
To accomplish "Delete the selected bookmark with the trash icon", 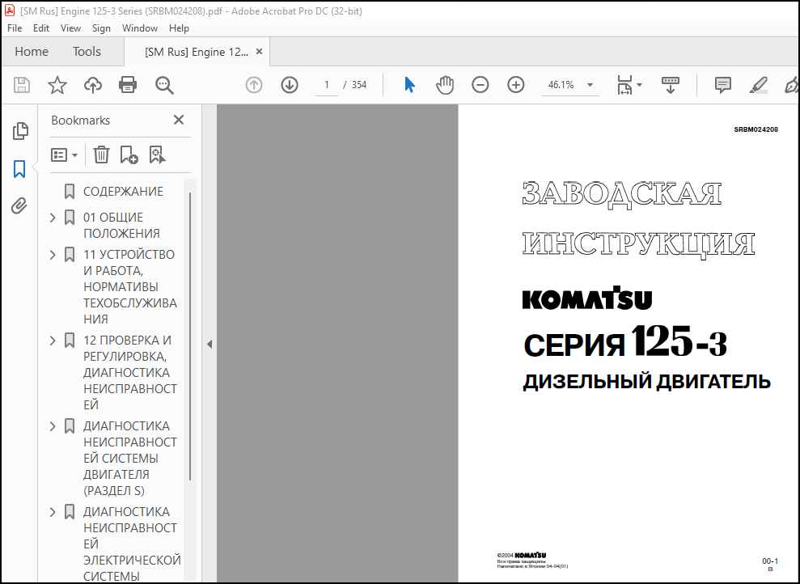I will point(102,154).
